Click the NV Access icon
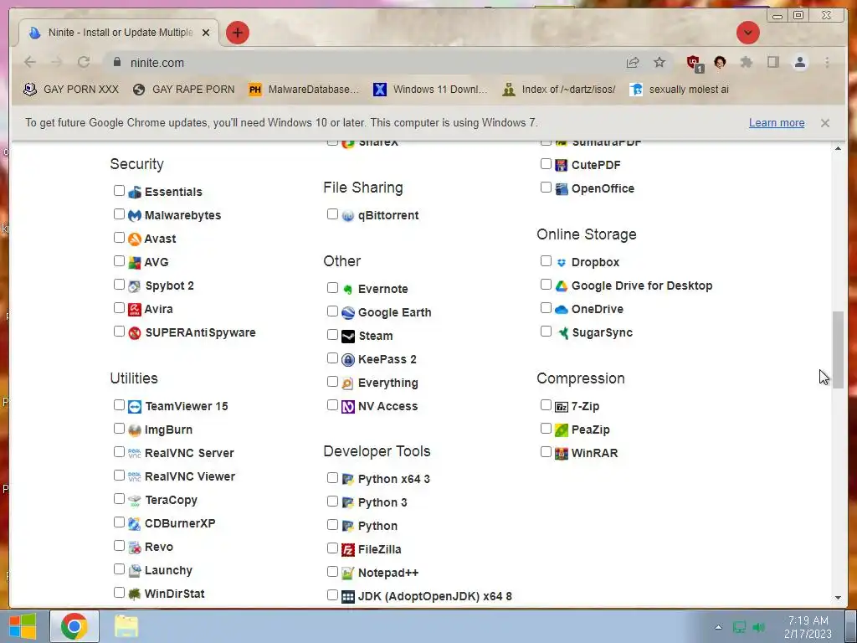 [x=348, y=407]
